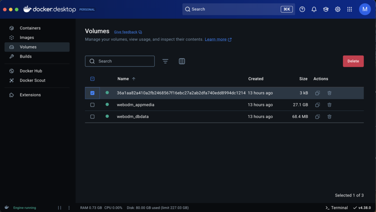Open volume 36a1aa82a410a2fb... by name
This screenshot has height=212, width=376.
tap(181, 93)
